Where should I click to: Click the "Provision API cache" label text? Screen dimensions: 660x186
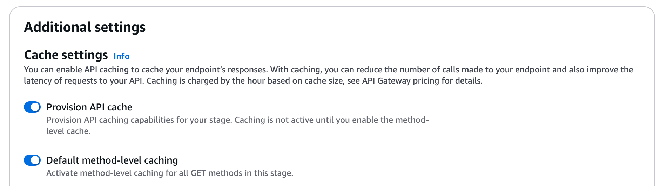(89, 107)
